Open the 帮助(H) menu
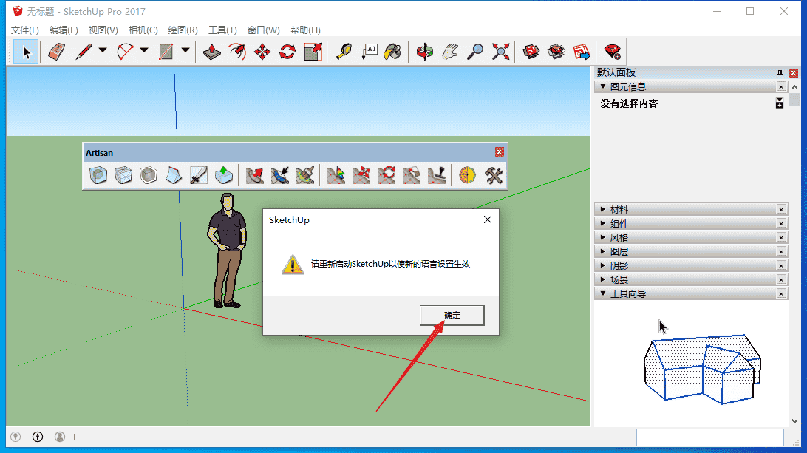 (305, 30)
